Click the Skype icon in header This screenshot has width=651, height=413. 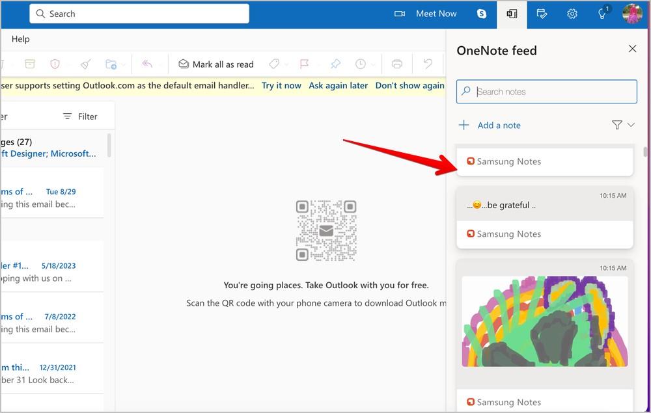coord(482,14)
